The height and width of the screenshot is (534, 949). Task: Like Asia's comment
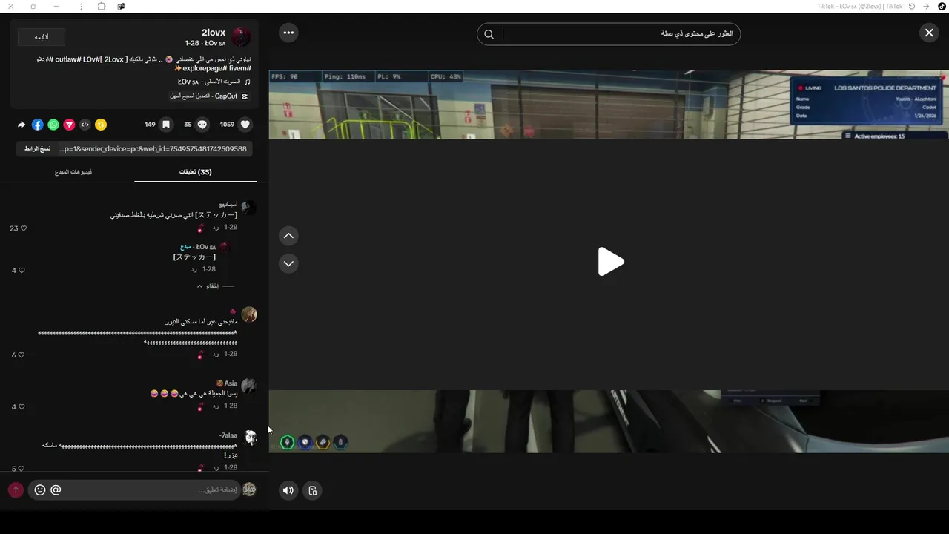22,407
